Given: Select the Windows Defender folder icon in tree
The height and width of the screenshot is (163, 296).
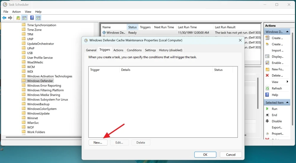Looking at the screenshot, I should (24, 81).
